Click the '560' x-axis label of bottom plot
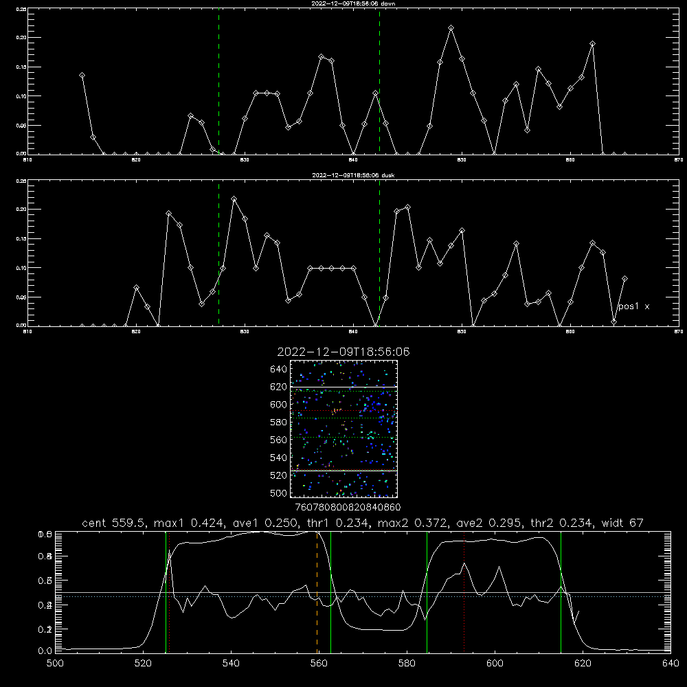 [319, 664]
